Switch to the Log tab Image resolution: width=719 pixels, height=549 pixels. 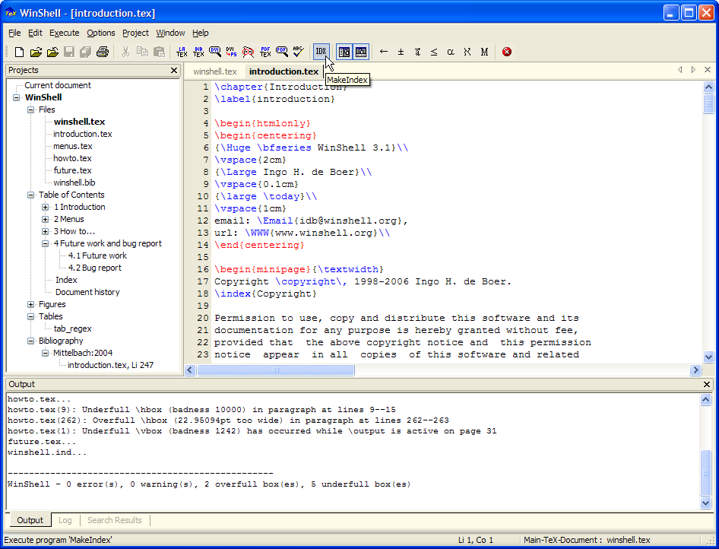tap(65, 520)
